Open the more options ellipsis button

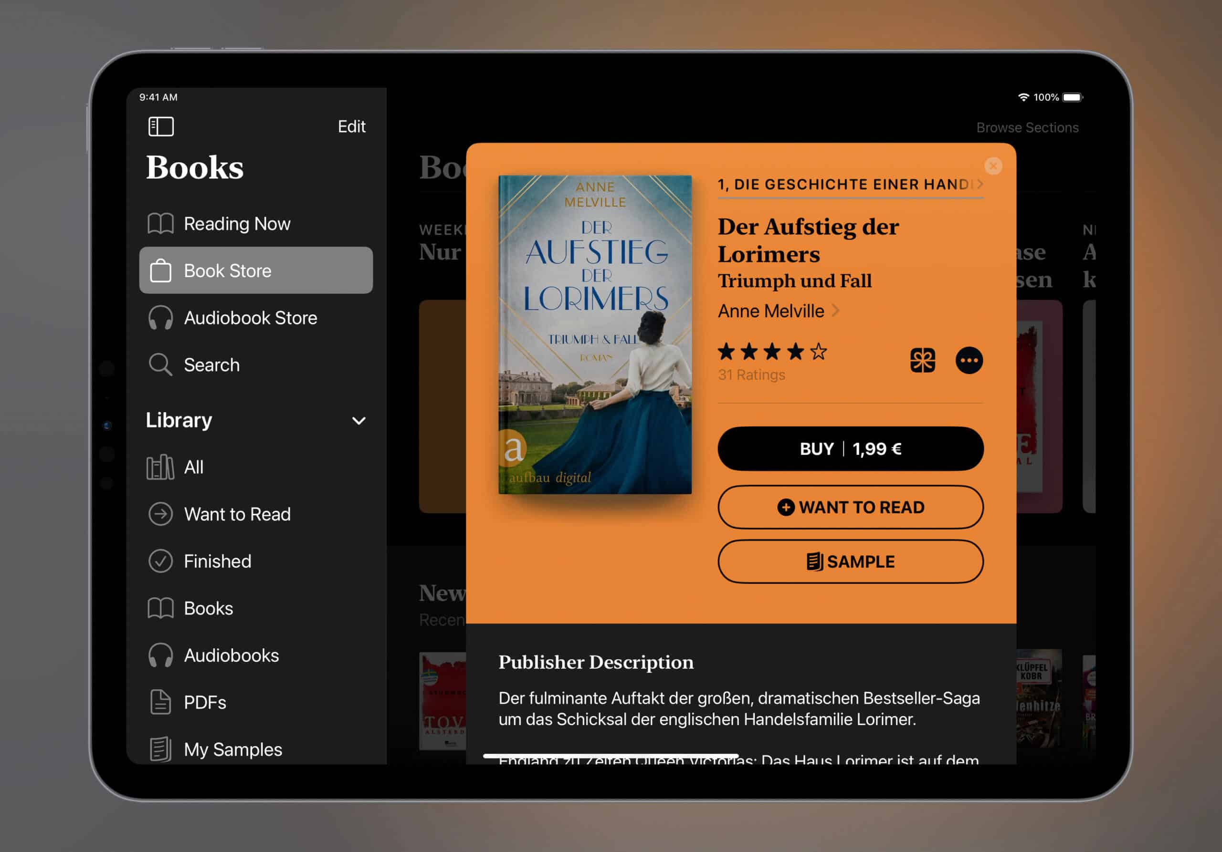click(969, 361)
